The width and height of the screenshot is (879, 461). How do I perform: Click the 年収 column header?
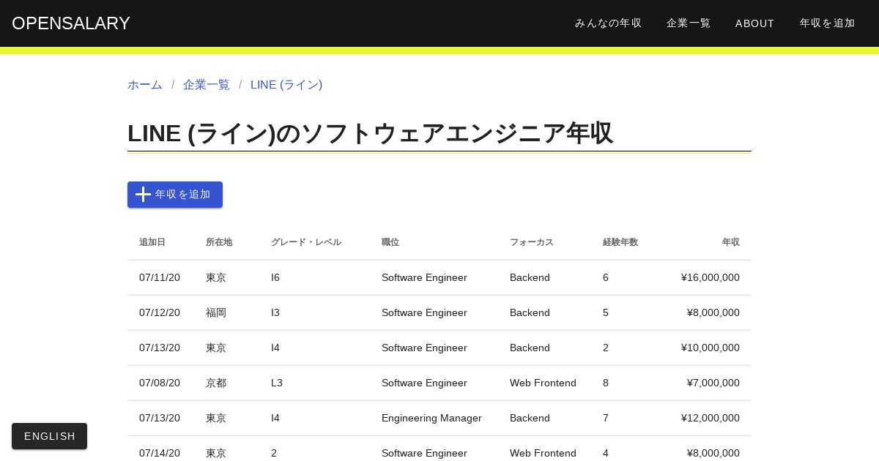731,242
